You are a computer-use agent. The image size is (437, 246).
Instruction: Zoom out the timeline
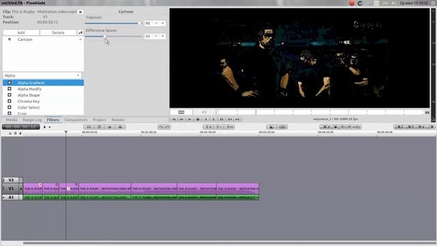tap(218, 127)
